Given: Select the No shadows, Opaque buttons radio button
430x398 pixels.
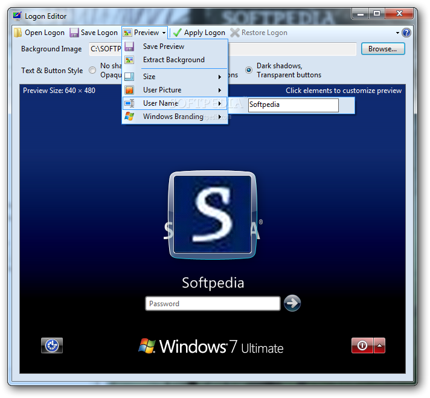Looking at the screenshot, I should click(x=92, y=70).
